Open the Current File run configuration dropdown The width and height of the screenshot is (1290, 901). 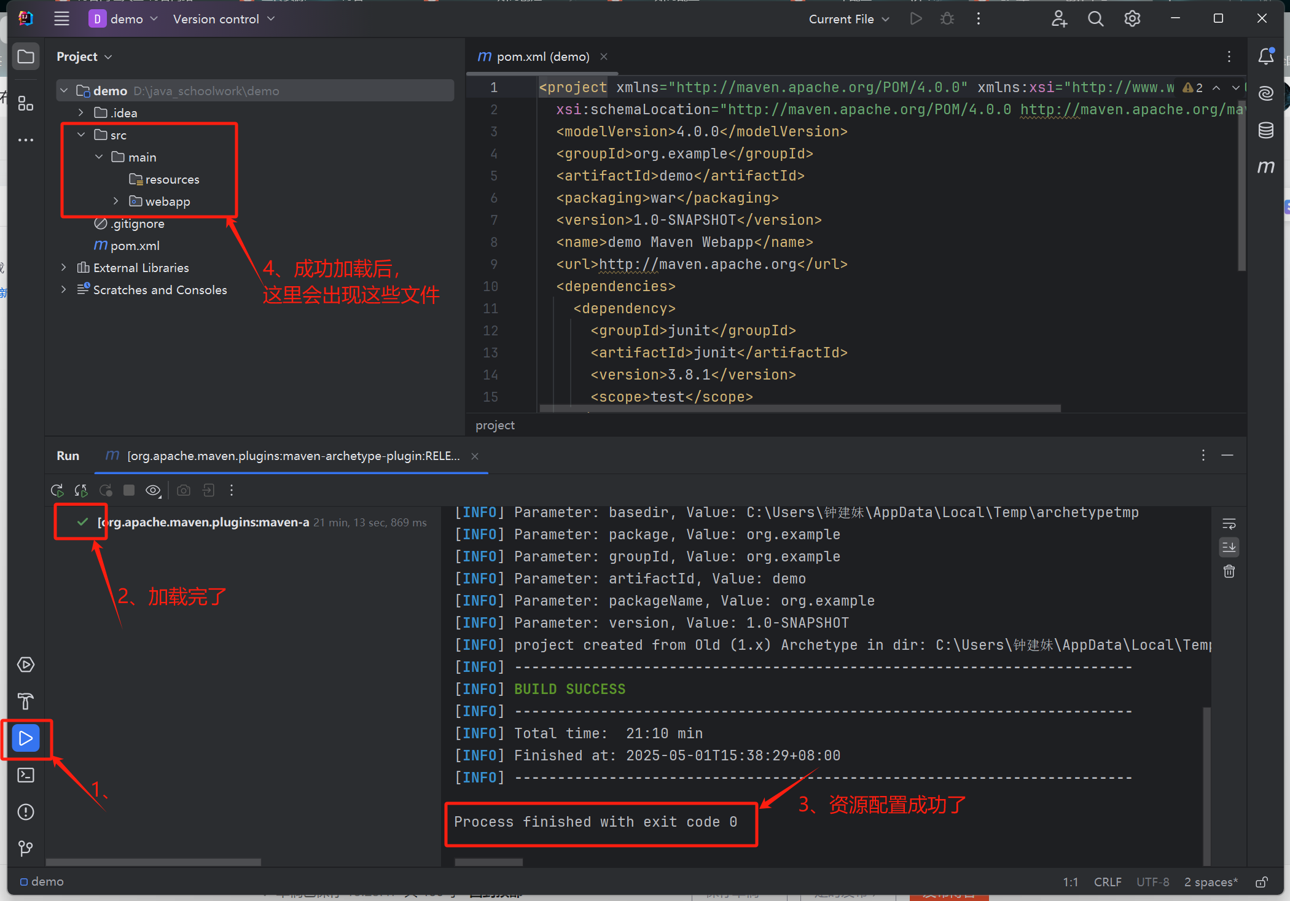pyautogui.click(x=849, y=19)
